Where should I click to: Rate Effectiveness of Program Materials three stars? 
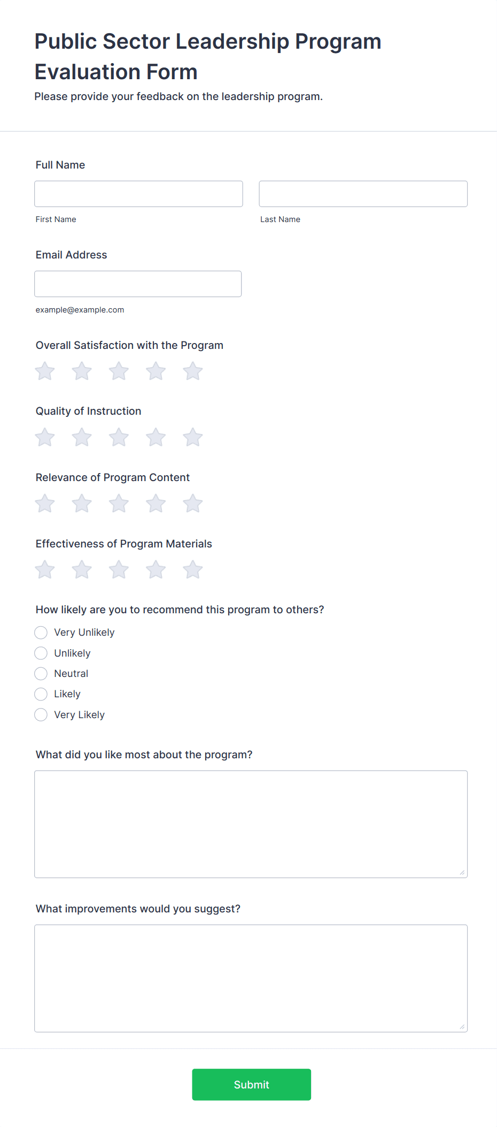tap(119, 569)
